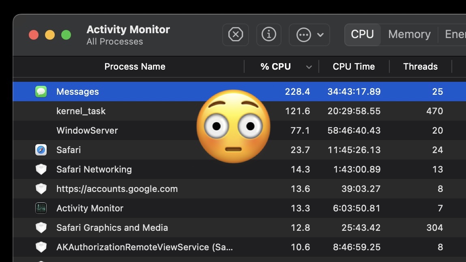The image size is (466, 262).
Task: Select the Safari process name
Action: point(69,150)
